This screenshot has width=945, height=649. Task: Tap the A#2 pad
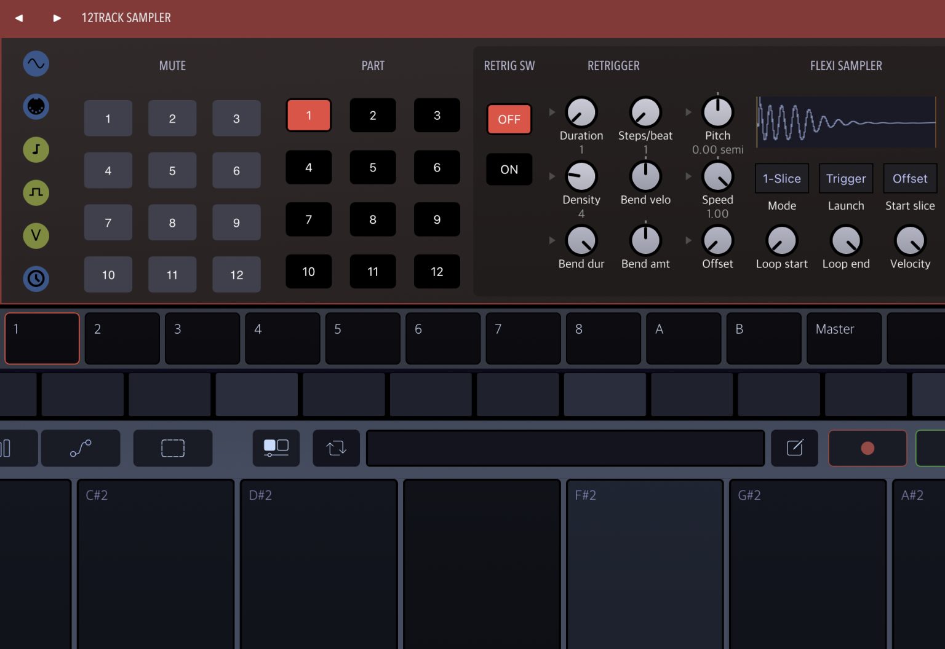pos(919,564)
